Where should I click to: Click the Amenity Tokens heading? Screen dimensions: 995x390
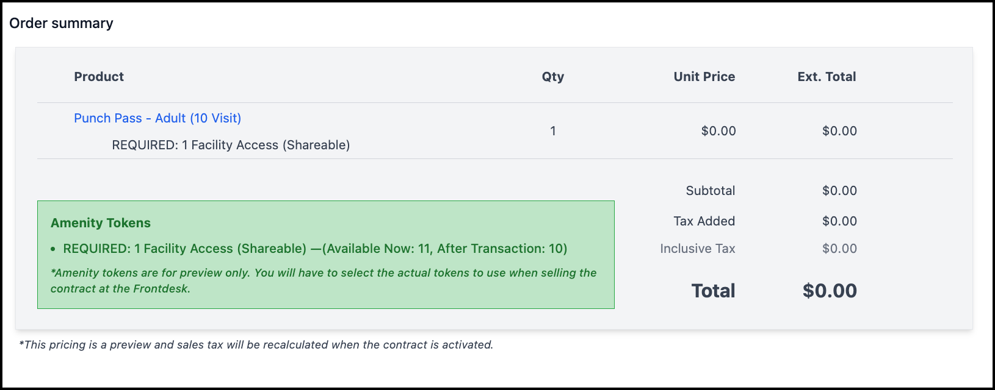pyautogui.click(x=101, y=223)
